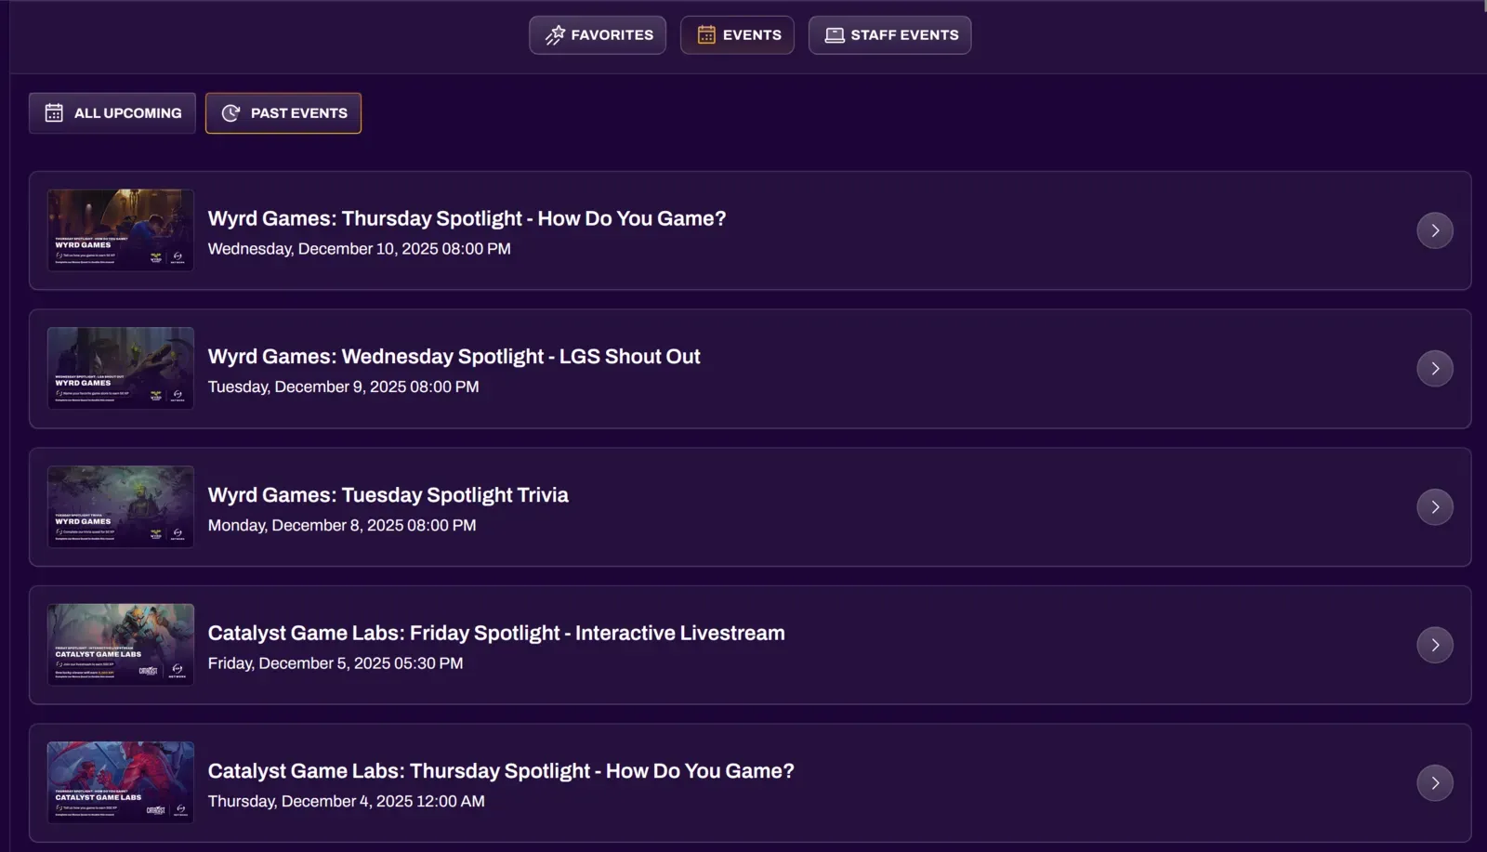
Task: Click the shooting star icon in Favorites
Action: 555,35
